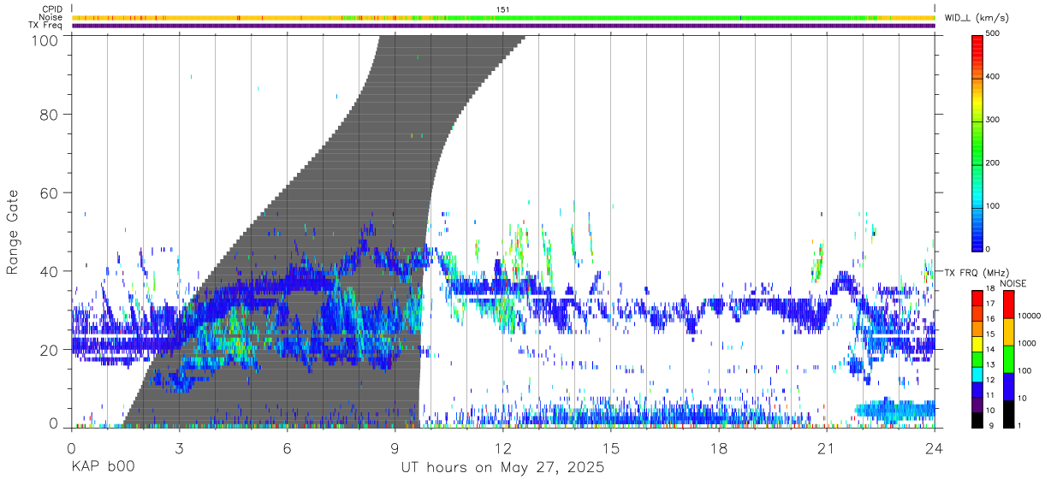Click the 6 tick on UT hours axis
This screenshot has width=1051, height=485.
click(287, 449)
